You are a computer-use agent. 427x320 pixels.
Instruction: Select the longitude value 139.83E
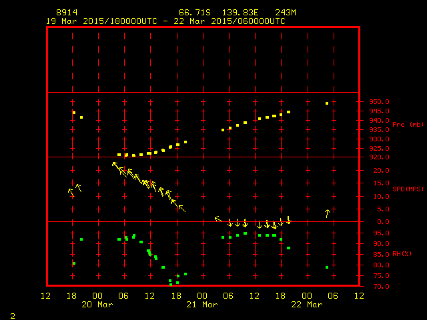240,13
